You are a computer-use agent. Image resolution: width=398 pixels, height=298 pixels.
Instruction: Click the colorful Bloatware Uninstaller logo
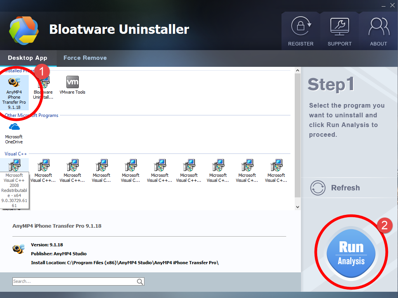point(24,30)
